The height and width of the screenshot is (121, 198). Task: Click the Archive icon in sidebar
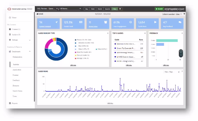[10, 34]
